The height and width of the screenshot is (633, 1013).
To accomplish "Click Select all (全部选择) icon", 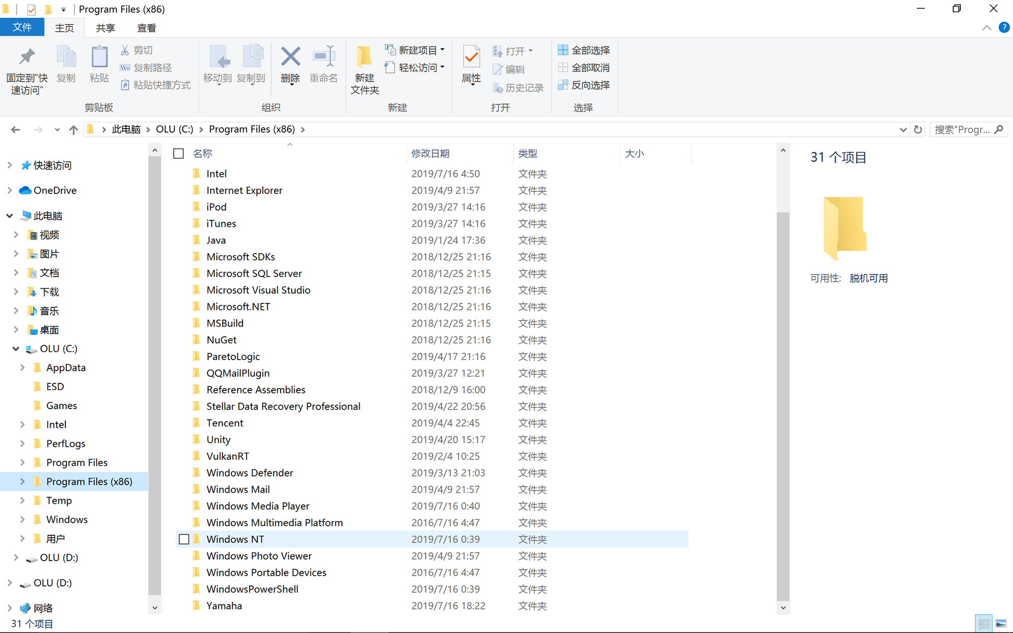I will pyautogui.click(x=563, y=50).
